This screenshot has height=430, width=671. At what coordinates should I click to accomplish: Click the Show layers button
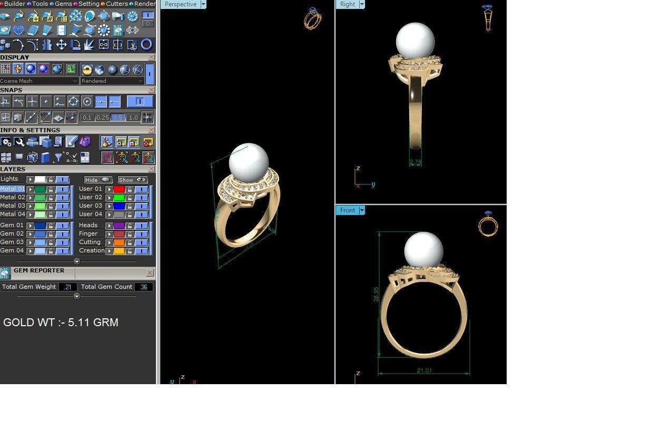click(133, 180)
